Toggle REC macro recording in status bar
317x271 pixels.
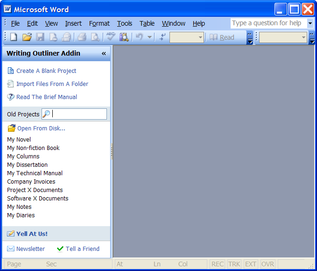point(218,264)
